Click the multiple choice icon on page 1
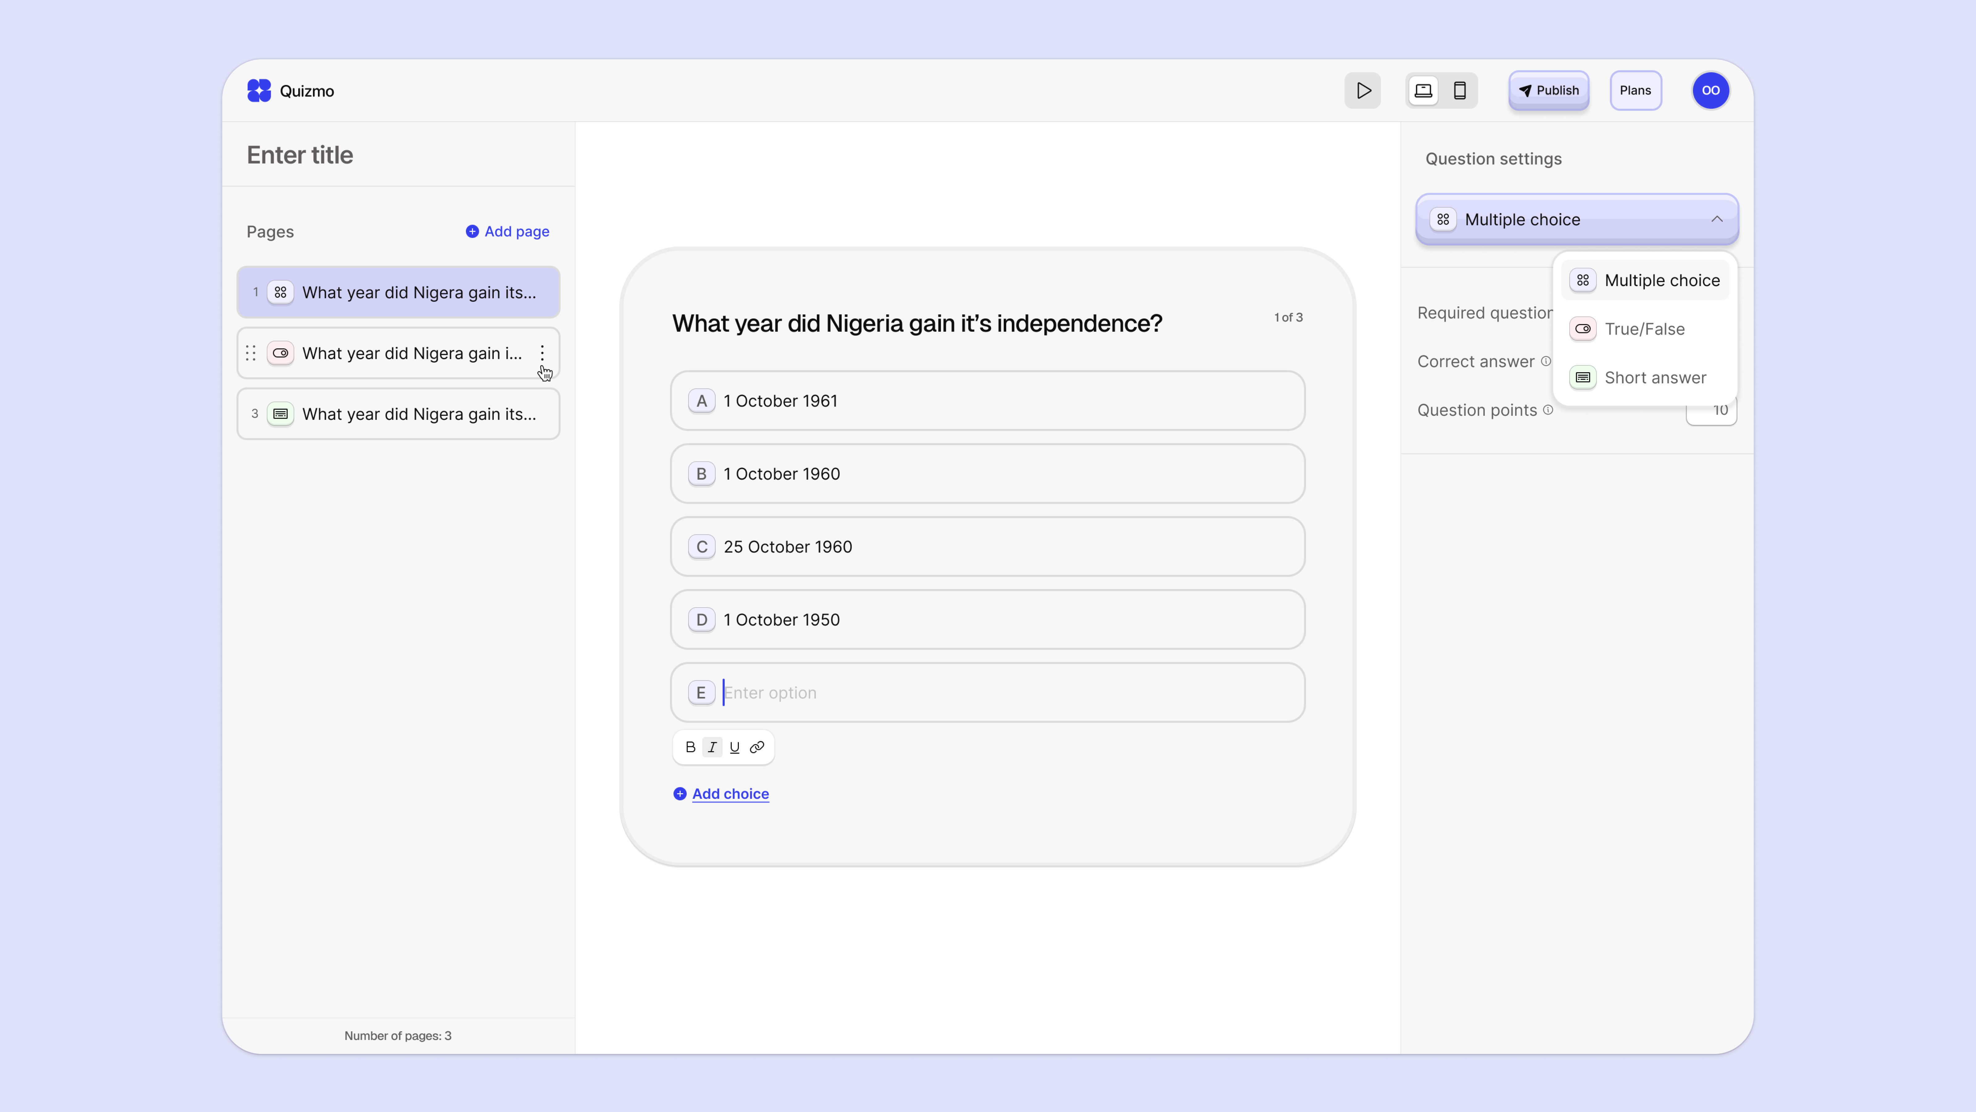 281,292
